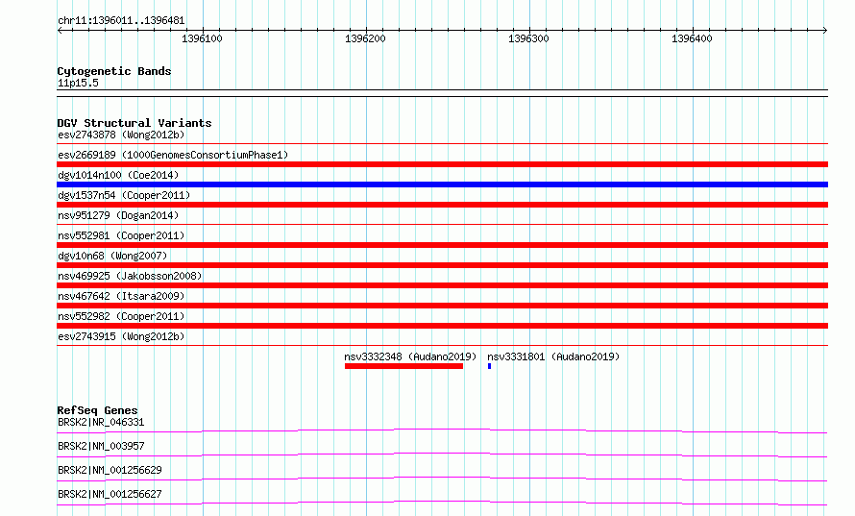The width and height of the screenshot is (855, 516).
Task: Click the RefSeq Genes track title
Action: pyautogui.click(x=97, y=410)
